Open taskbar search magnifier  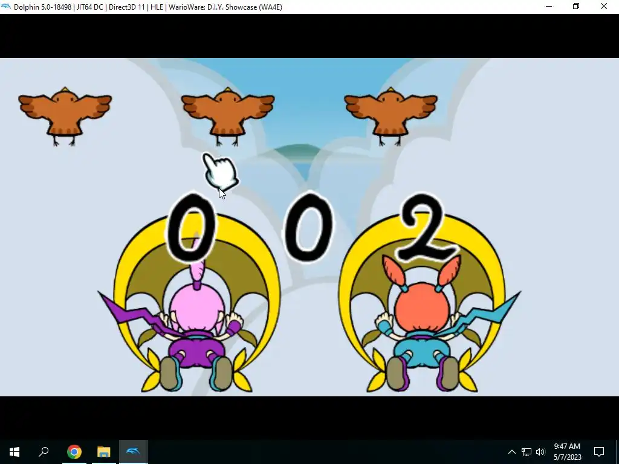click(44, 452)
